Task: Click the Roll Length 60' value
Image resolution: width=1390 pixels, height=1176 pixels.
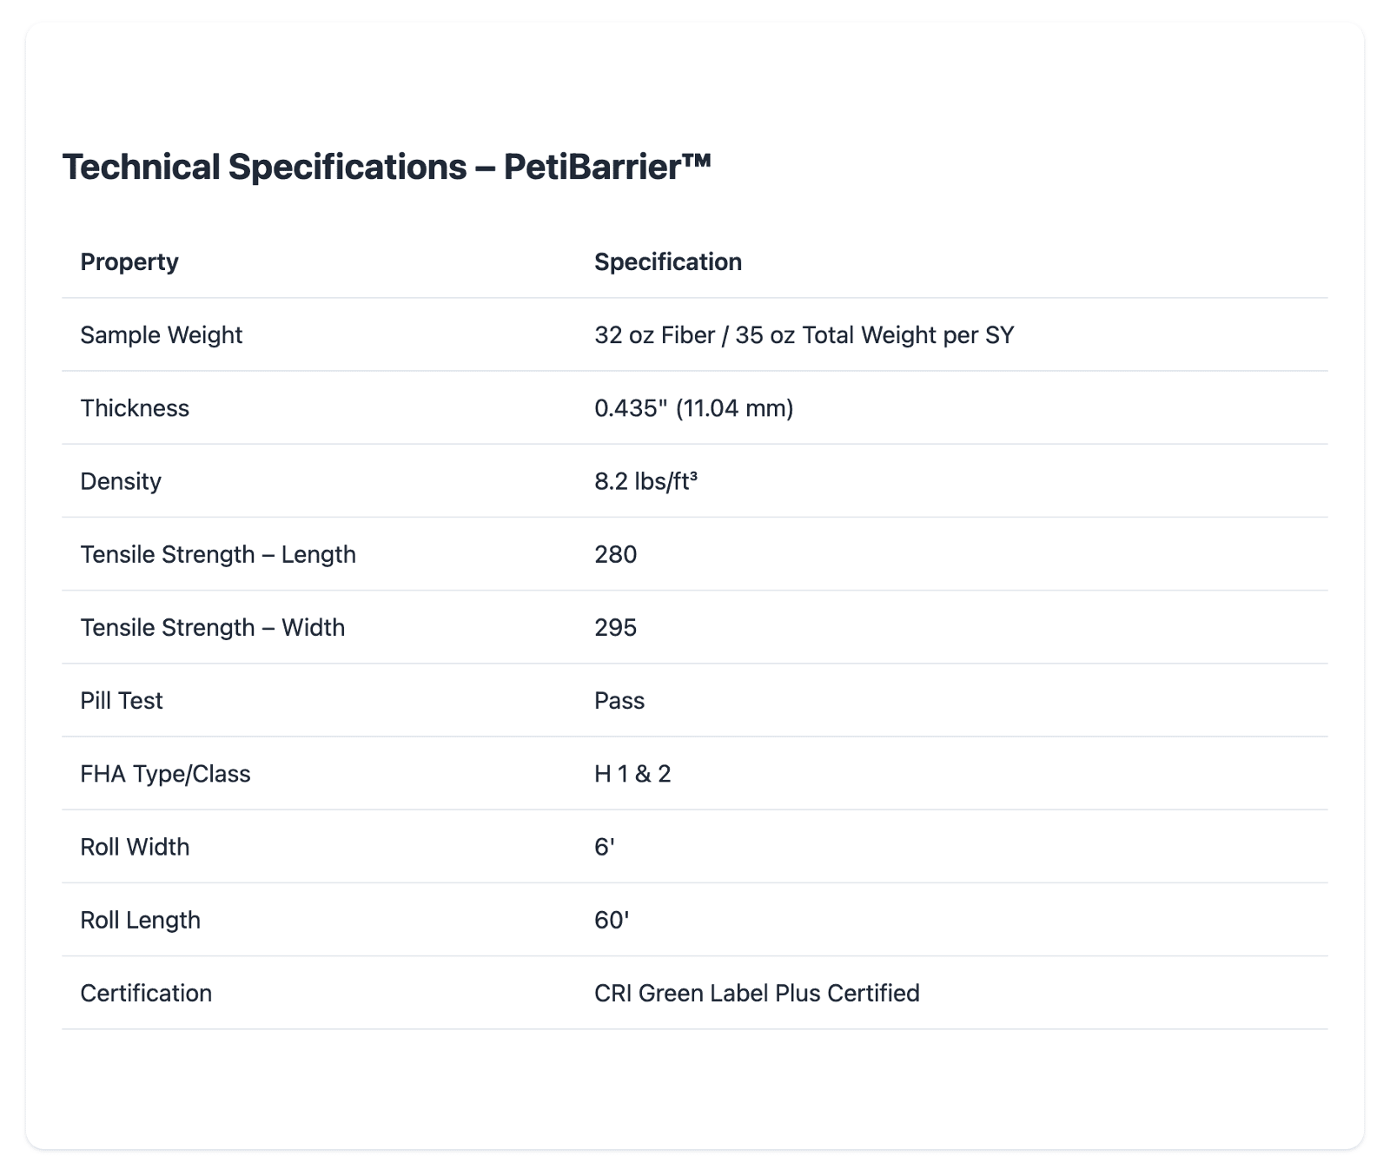Action: pos(612,920)
